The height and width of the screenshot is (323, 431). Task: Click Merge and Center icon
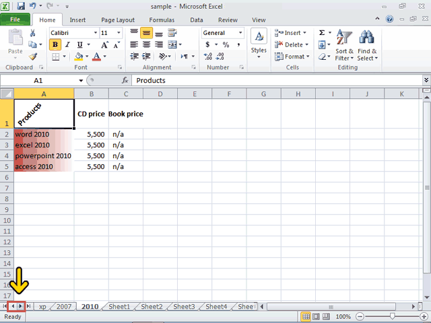coord(172,44)
